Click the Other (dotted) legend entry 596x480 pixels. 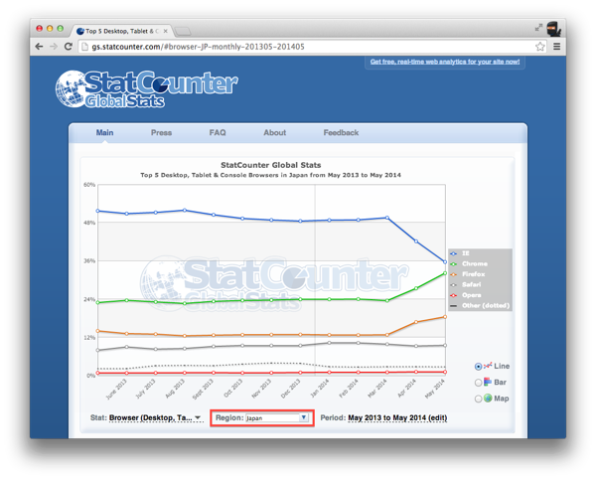[x=480, y=305]
